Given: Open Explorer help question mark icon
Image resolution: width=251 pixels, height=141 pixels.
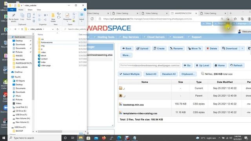Looking at the screenshot, I should click(85, 9).
